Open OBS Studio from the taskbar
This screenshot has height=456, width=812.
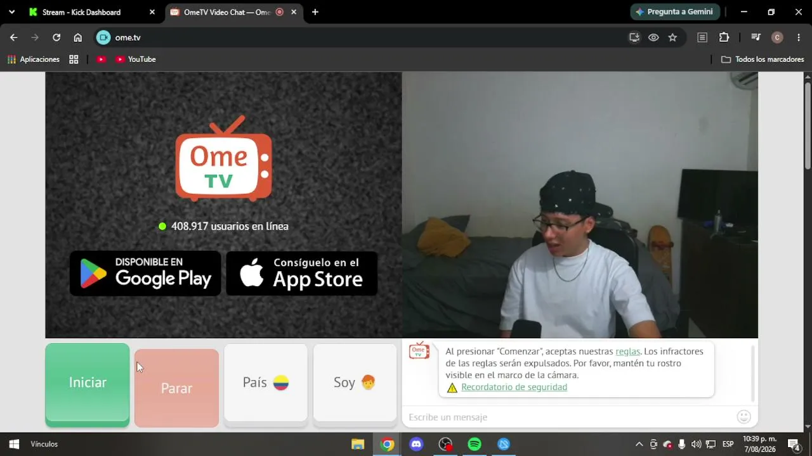point(445,444)
